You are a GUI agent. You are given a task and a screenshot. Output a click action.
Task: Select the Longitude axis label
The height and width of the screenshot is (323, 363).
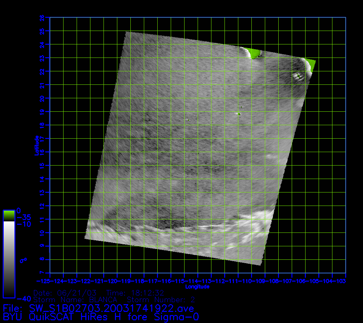(x=197, y=287)
